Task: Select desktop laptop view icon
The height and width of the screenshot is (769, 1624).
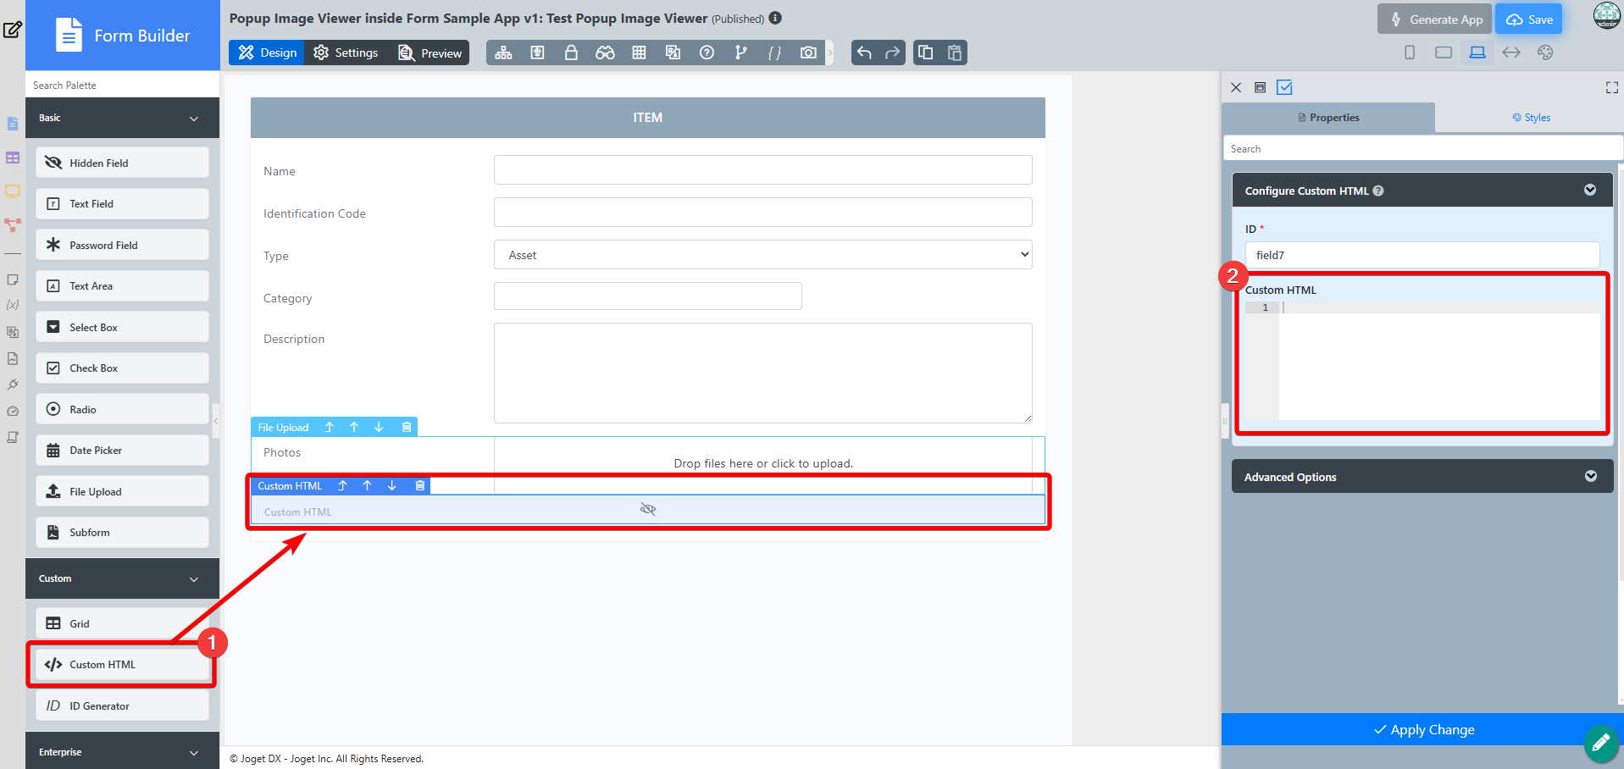Action: click(x=1477, y=53)
